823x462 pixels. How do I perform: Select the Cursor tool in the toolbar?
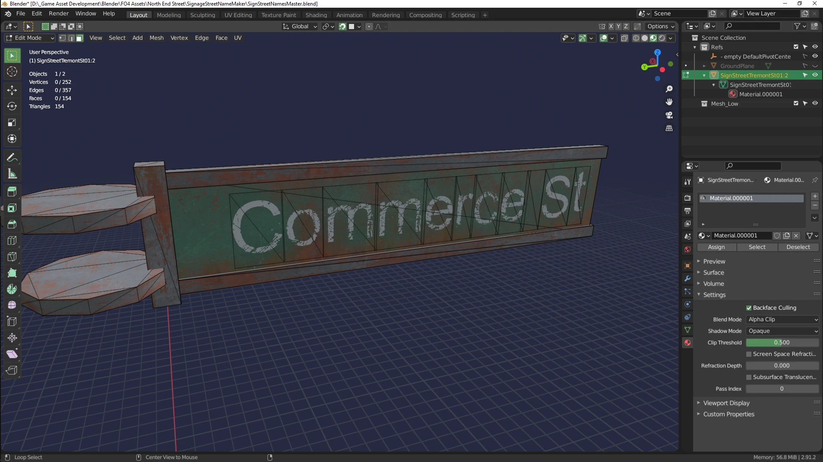[12, 72]
